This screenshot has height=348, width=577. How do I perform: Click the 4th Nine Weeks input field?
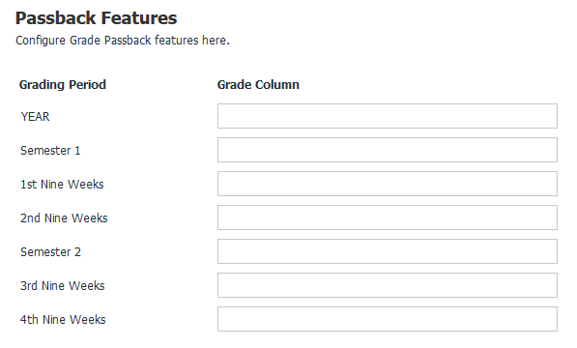pyautogui.click(x=388, y=319)
